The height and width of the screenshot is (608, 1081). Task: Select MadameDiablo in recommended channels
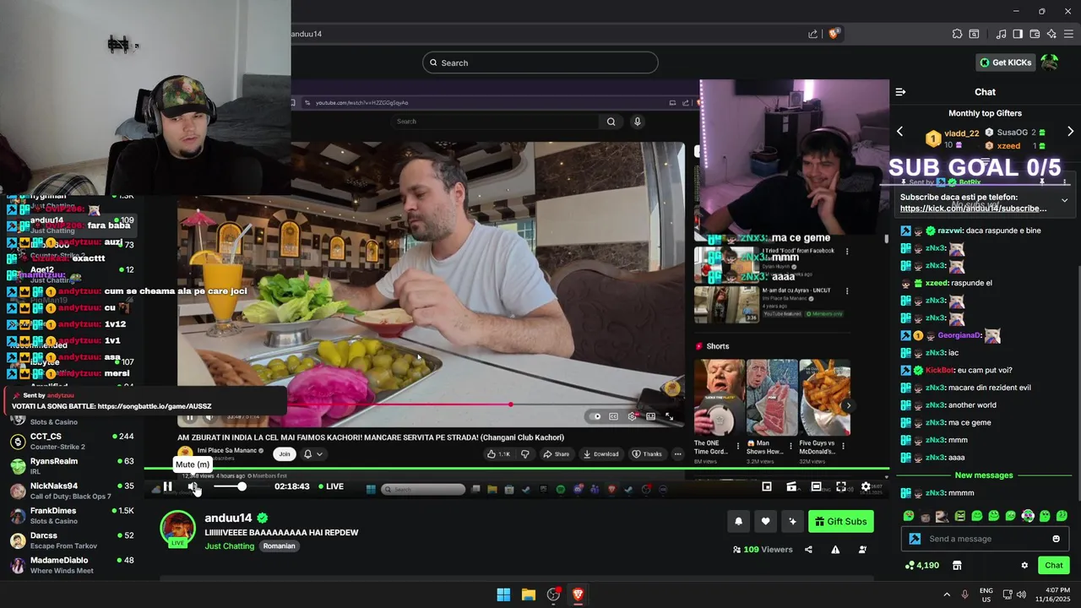[72, 565]
